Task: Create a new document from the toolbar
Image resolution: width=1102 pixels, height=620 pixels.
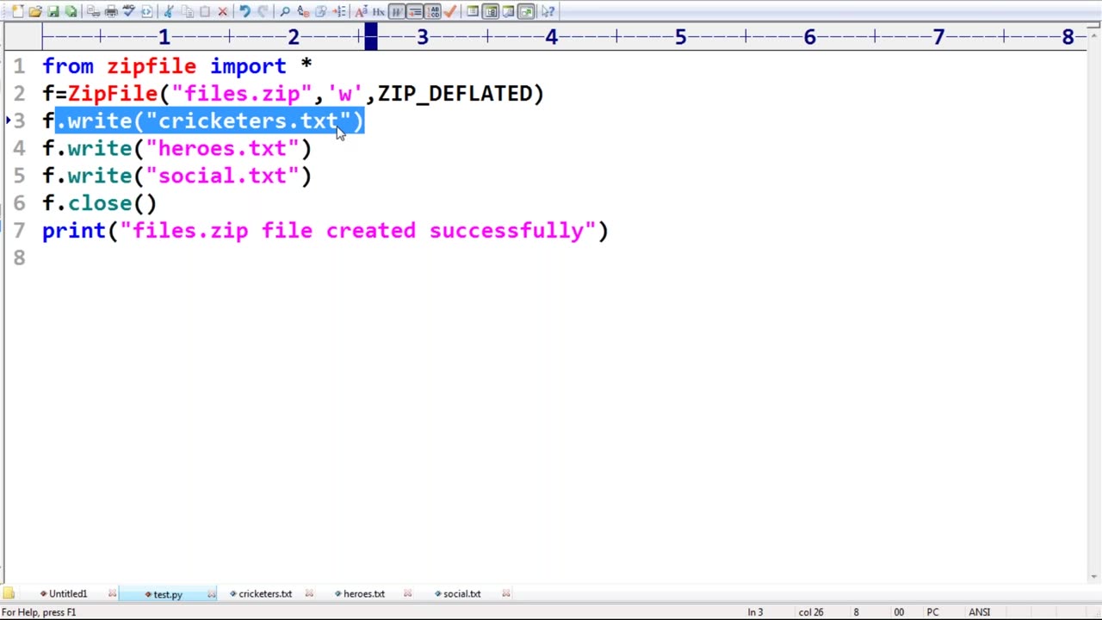Action: pyautogui.click(x=17, y=11)
